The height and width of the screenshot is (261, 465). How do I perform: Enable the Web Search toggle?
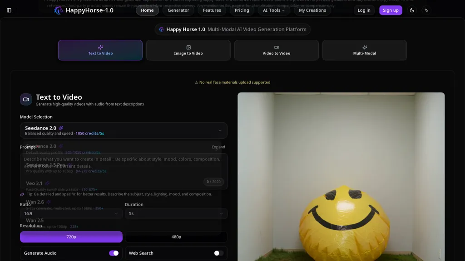click(218, 253)
